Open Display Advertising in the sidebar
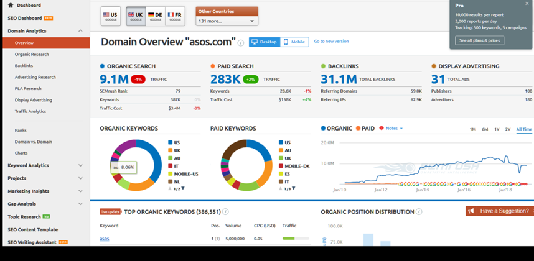The width and height of the screenshot is (534, 261). click(34, 100)
